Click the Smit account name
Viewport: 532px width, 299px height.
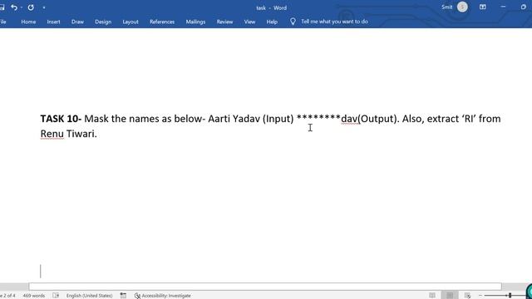tap(446, 7)
